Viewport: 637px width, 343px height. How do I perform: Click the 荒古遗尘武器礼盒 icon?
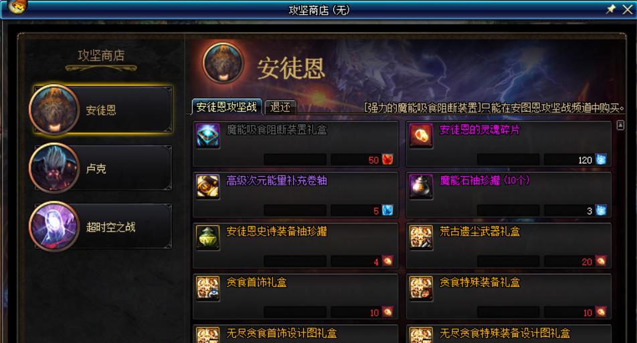[x=421, y=238]
